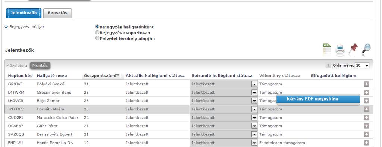The width and height of the screenshot is (382, 147).
Task: Select Neptun code LH0VCR cell
Action: pyautogui.click(x=16, y=101)
